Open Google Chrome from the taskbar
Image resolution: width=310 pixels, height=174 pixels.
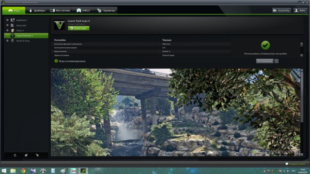tap(23, 171)
